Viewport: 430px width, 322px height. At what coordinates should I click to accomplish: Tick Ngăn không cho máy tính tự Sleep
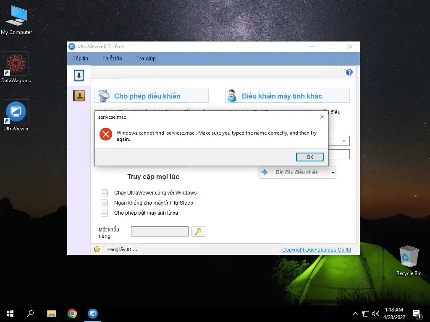(x=104, y=203)
